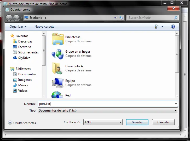Click the blue help question mark icon
The height and width of the screenshot is (141, 190).
[x=173, y=27]
